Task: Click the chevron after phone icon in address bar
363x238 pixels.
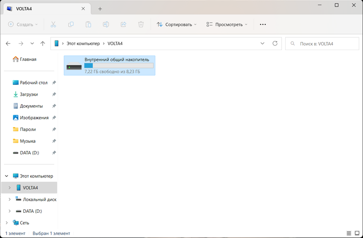Action: (63, 43)
